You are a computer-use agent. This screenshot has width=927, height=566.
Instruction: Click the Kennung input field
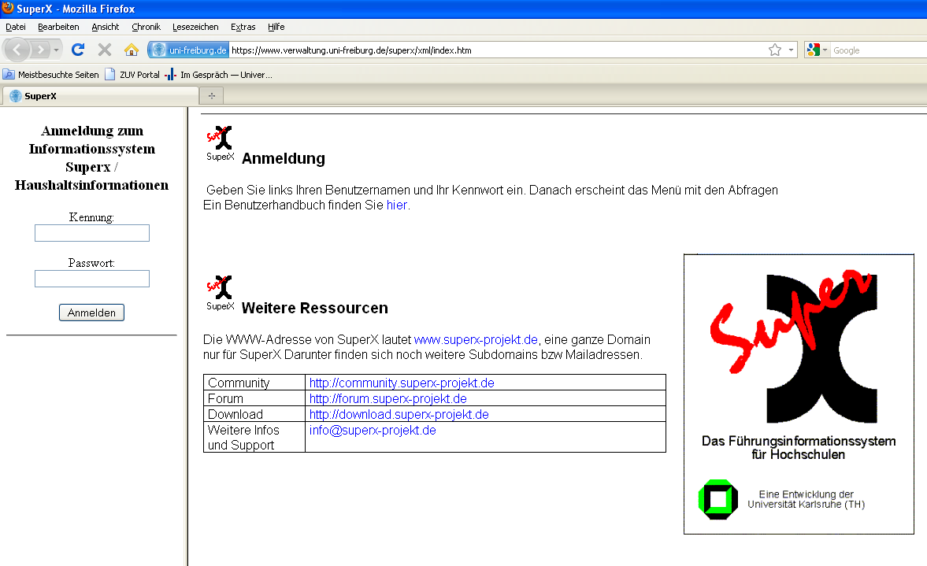(92, 233)
